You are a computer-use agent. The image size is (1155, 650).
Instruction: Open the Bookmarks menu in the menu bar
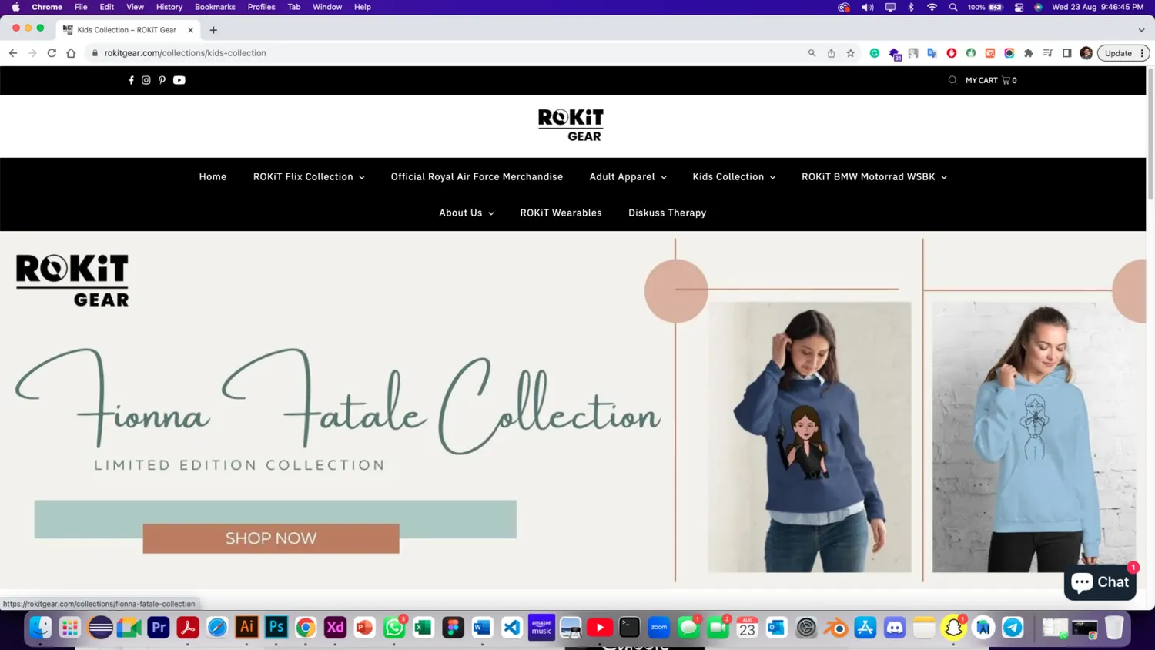pyautogui.click(x=215, y=7)
